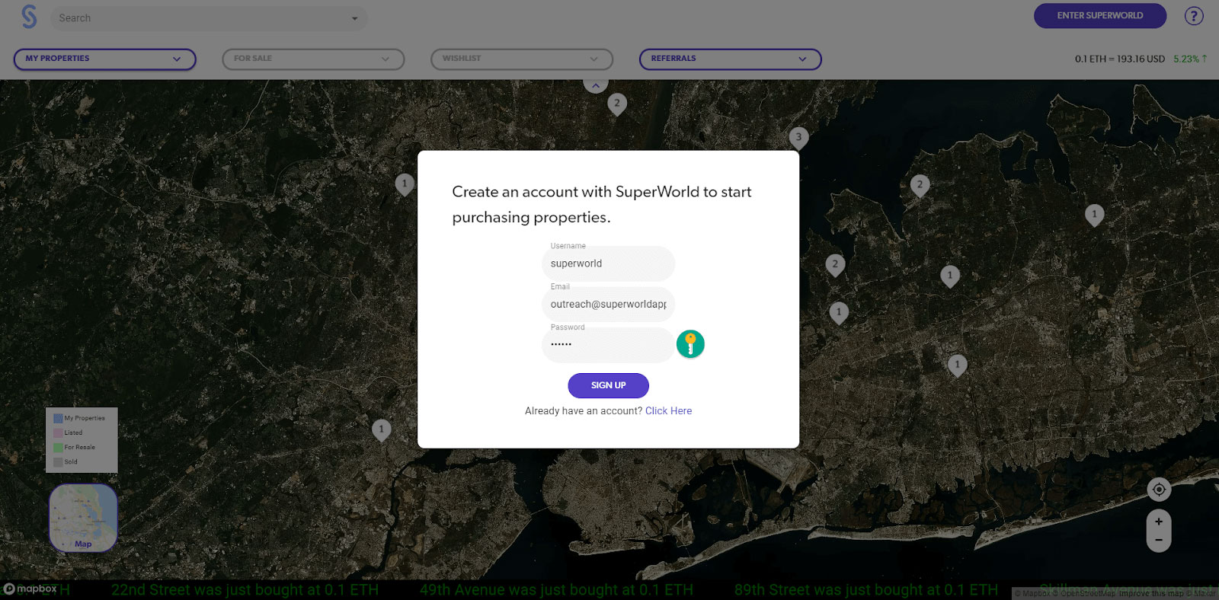Click the Mapbox logo
Screen dimensions: 1219x600
[30, 589]
